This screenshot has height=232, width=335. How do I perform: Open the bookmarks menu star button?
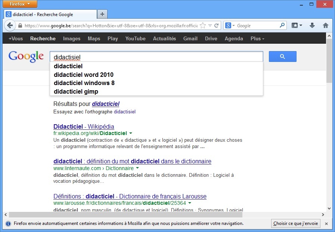point(297,26)
